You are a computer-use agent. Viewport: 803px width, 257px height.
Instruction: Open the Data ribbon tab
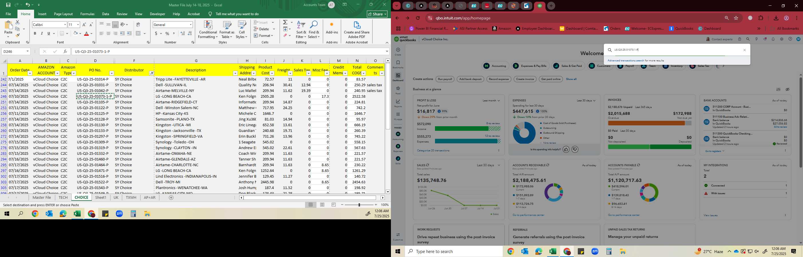click(106, 14)
